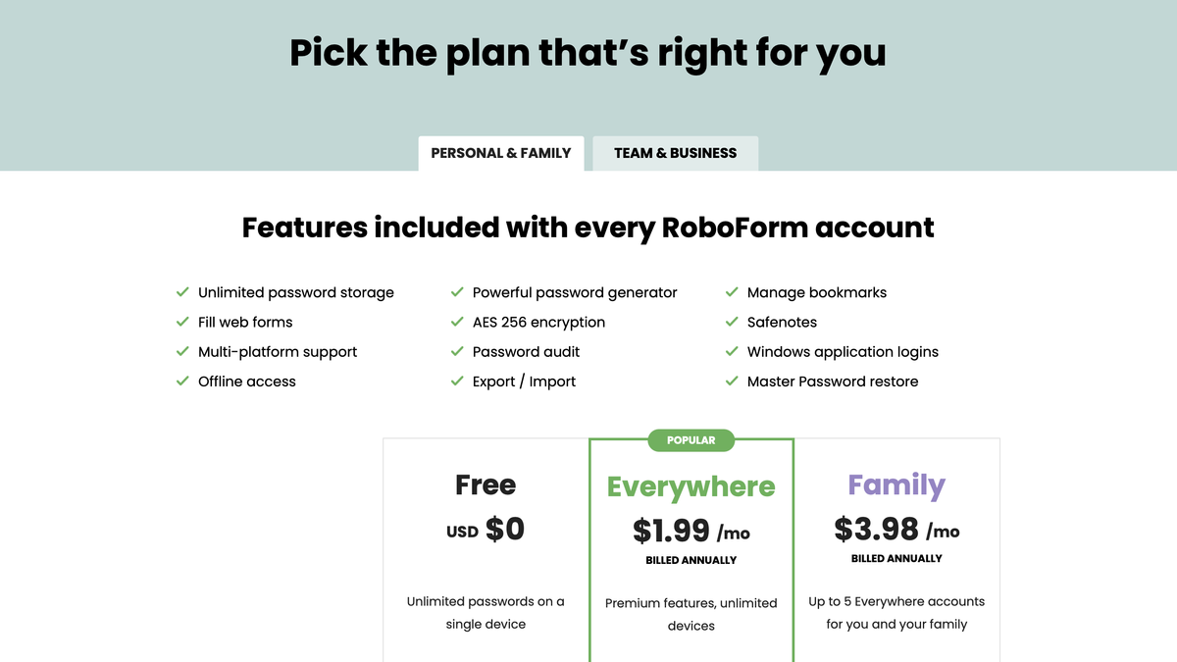Click the checkmark next to Offline access
This screenshot has width=1177, height=662.
pyautogui.click(x=182, y=382)
